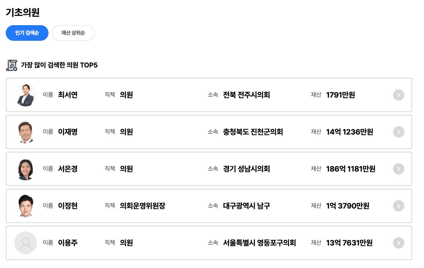The image size is (424, 268).
Task: Expand details for 서은경 via chevron
Action: click(398, 169)
